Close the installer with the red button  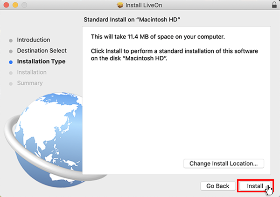6,5
